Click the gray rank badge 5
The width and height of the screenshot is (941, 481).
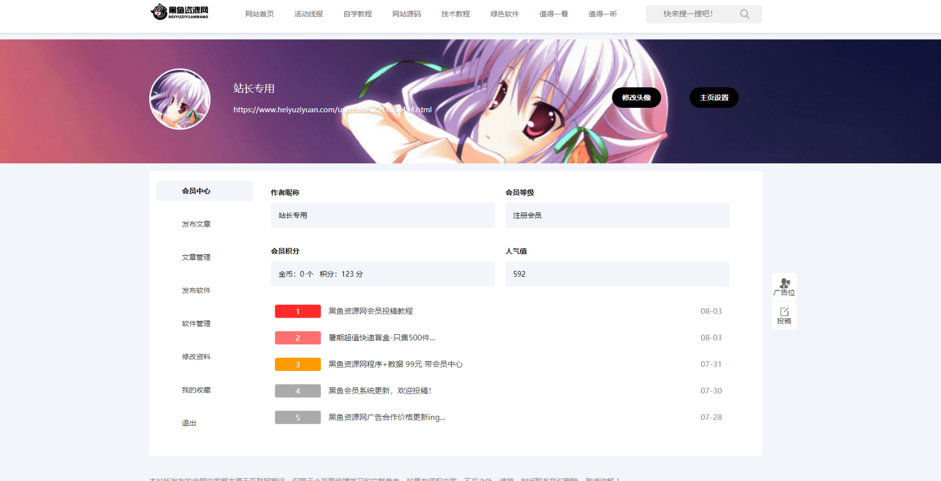coord(298,417)
